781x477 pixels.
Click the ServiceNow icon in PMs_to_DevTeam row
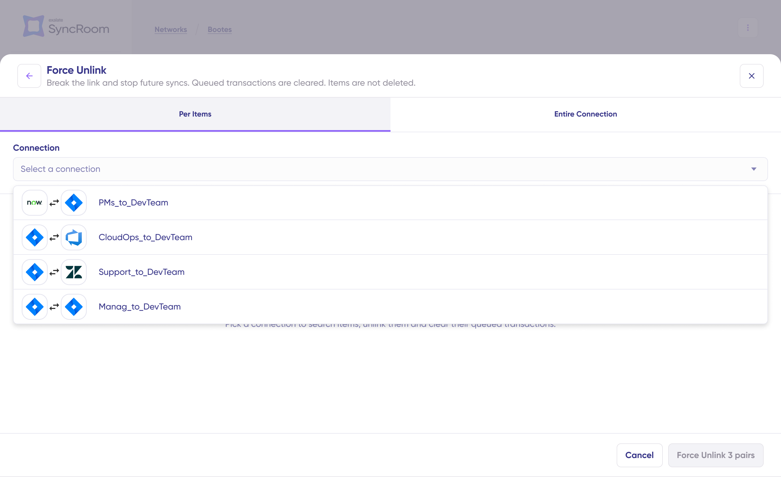(34, 203)
